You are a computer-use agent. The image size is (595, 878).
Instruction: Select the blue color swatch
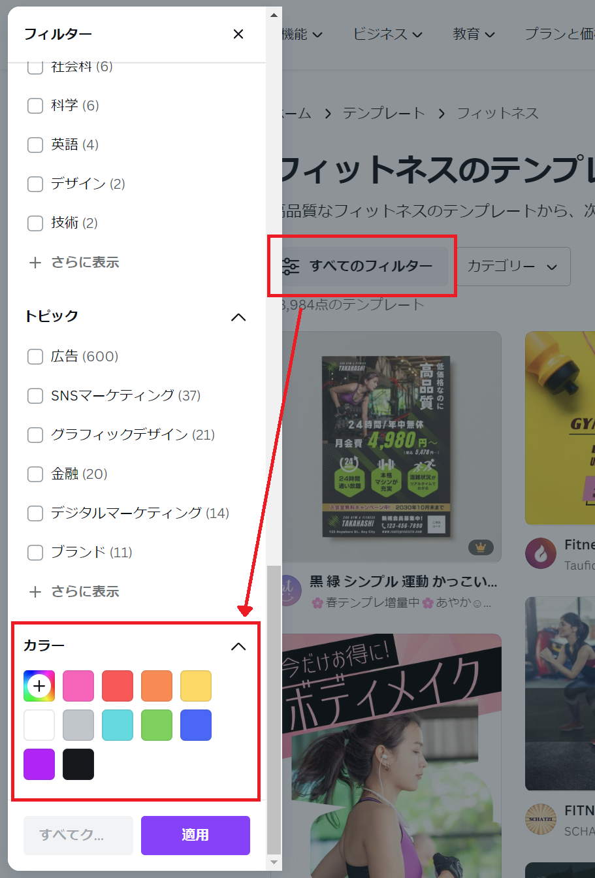(196, 725)
